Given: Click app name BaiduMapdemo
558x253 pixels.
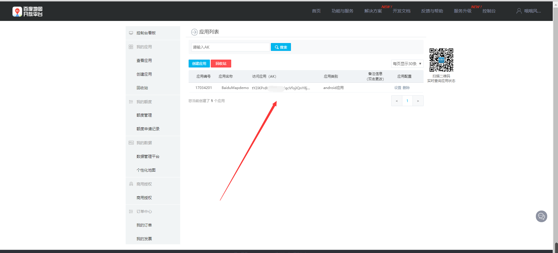Looking at the screenshot, I should point(235,88).
